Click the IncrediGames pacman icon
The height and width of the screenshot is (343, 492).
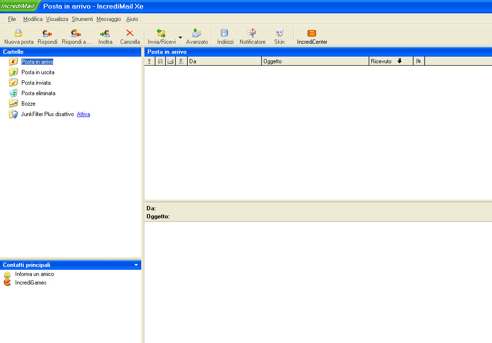pyautogui.click(x=7, y=283)
